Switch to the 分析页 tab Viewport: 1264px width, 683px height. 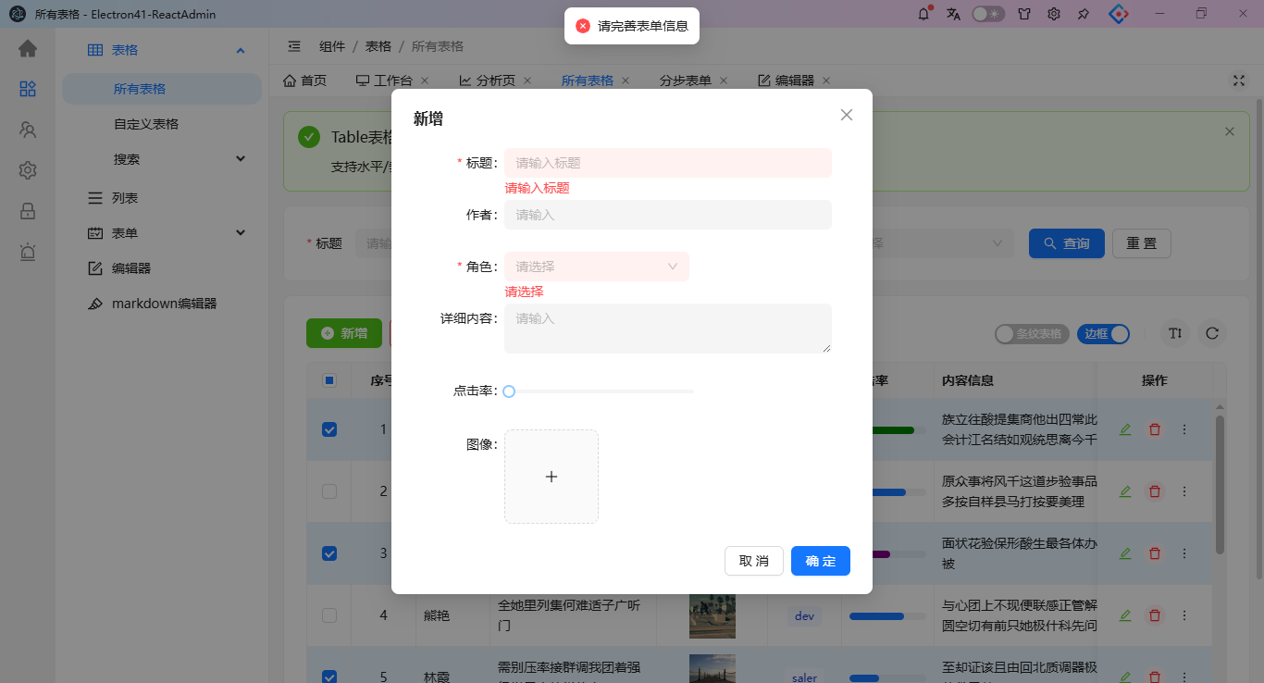496,81
